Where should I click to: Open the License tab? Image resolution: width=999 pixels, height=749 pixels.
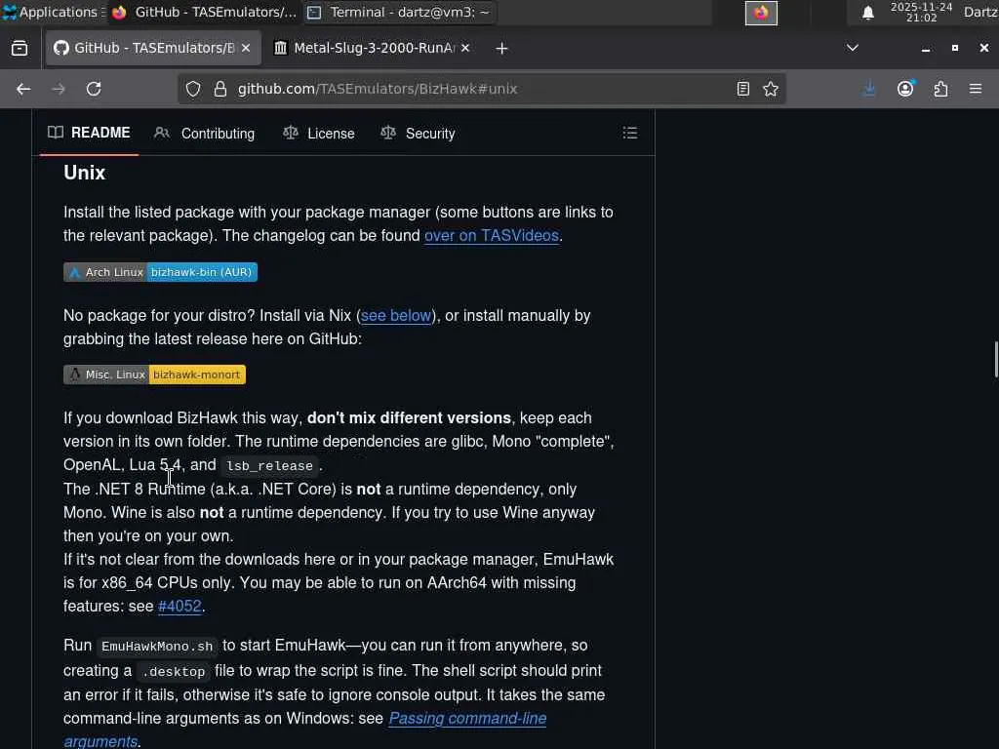[x=319, y=133]
